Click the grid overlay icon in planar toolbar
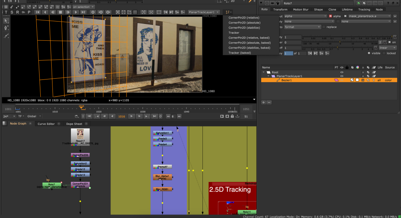The height and width of the screenshot is (218, 401). click(135, 12)
